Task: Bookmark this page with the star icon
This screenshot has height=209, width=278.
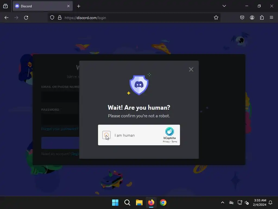Action: click(216, 18)
